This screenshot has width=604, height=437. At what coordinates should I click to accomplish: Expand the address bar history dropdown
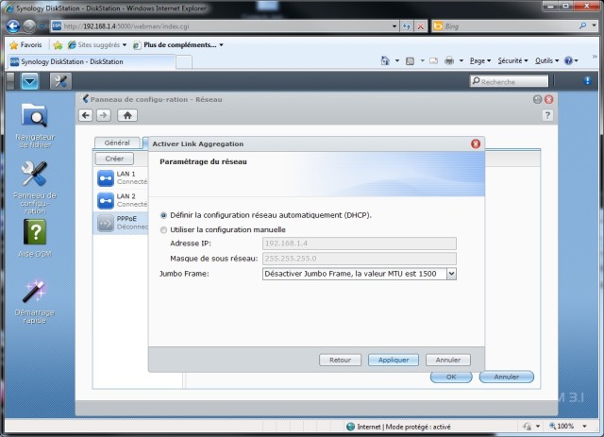[x=394, y=26]
